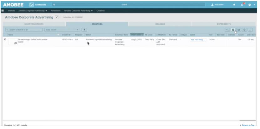Click the Amobee logo
Viewport: 260px width, 129px height.
click(x=13, y=5)
